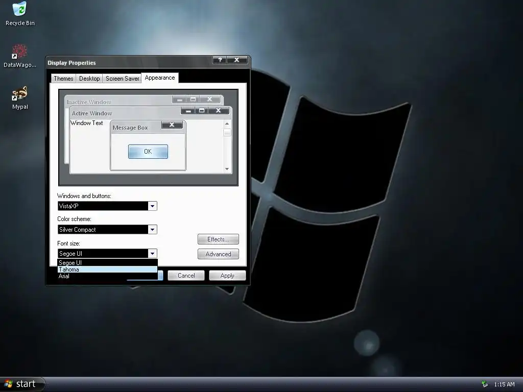
Task: Select the Appearance tab
Action: coord(160,78)
